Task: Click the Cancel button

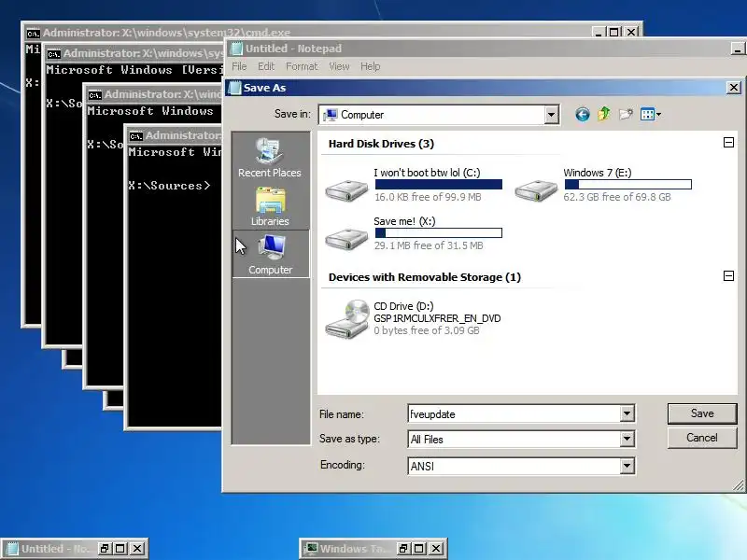Action: (702, 438)
